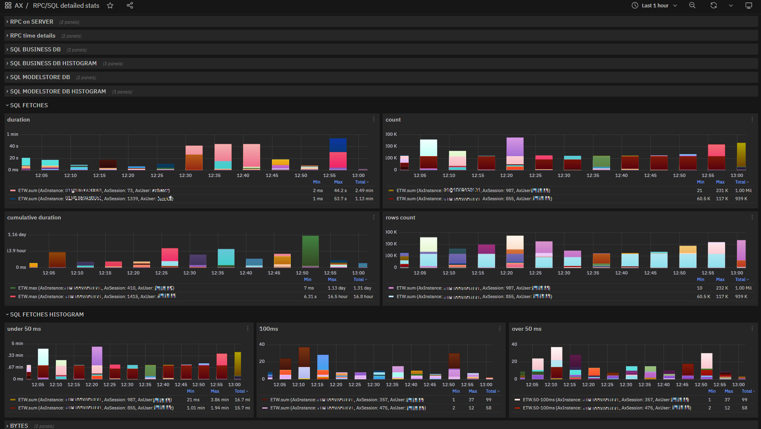This screenshot has height=429, width=761.
Task: Toggle count series AxSession 855
Action: pyautogui.click(x=474, y=199)
